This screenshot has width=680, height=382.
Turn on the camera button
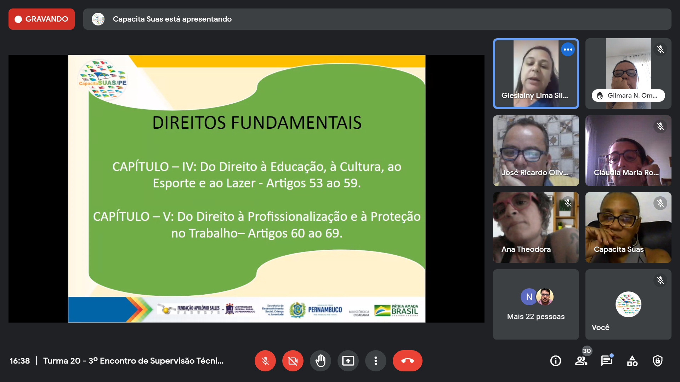(293, 361)
